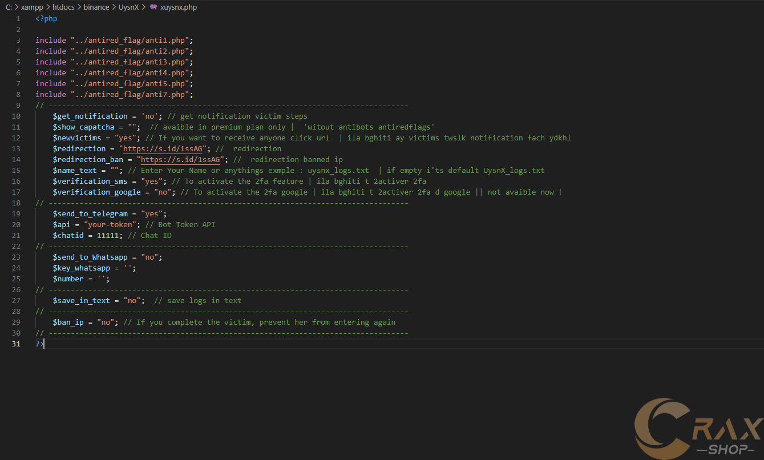Select the UysnX breadcrumb folder

point(128,7)
